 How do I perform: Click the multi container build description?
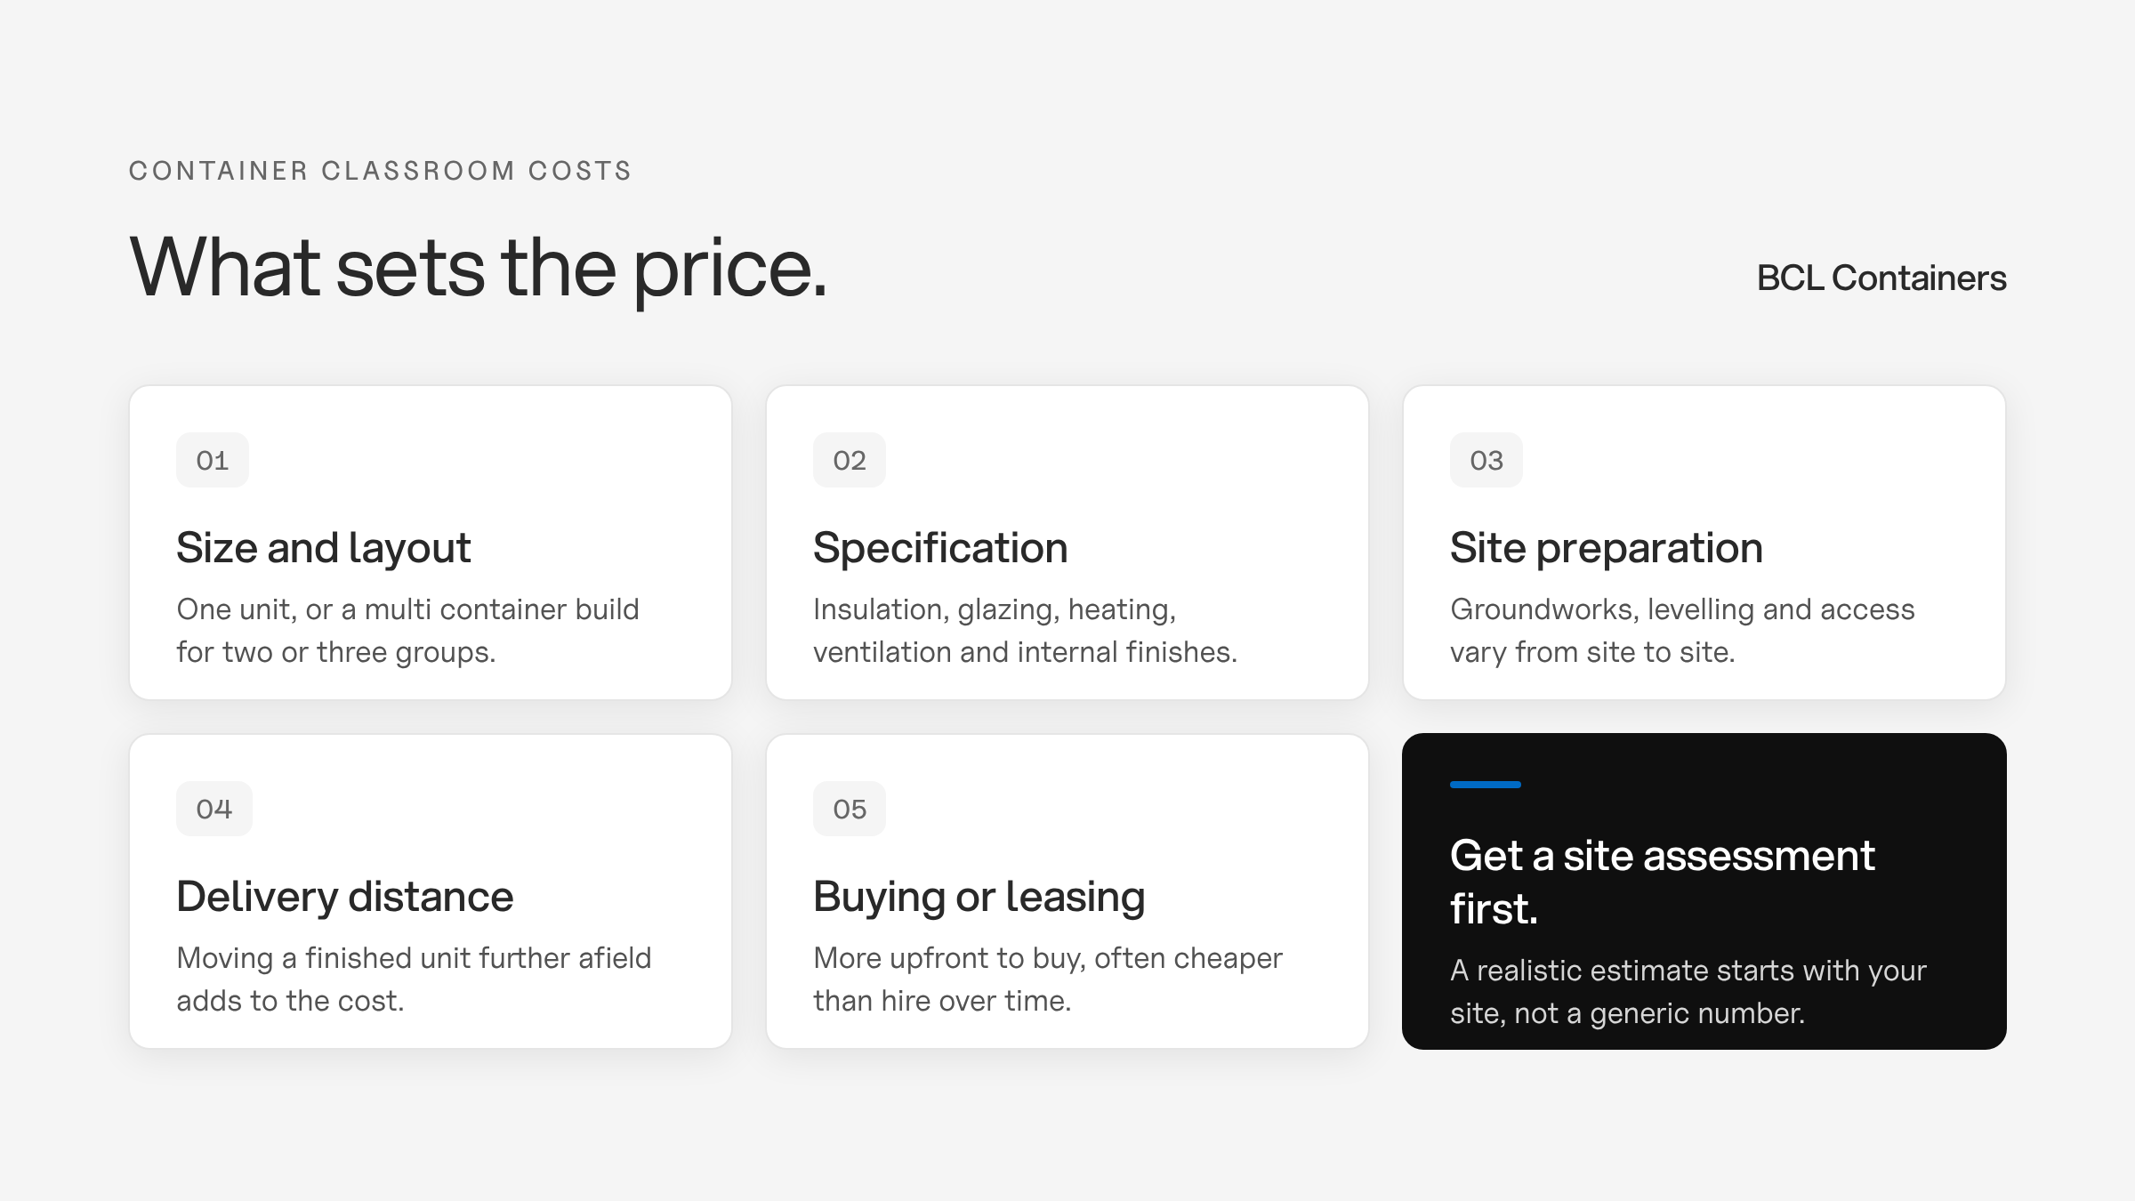point(407,631)
